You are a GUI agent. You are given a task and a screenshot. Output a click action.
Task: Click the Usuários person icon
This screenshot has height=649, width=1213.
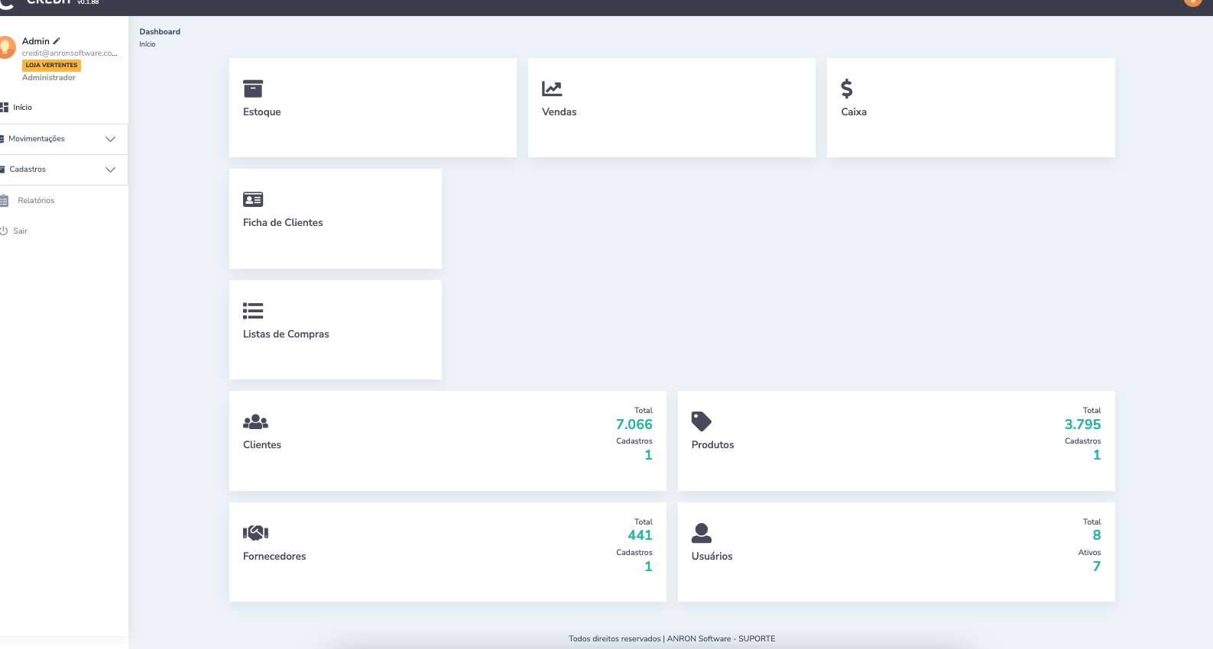701,533
